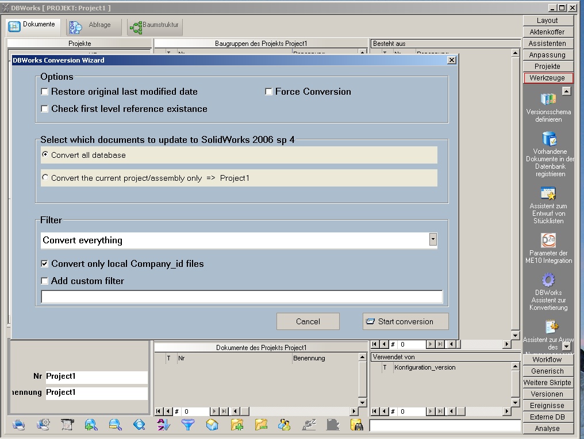Click the Abfrage query icon
This screenshot has height=439, width=584.
pos(76,27)
